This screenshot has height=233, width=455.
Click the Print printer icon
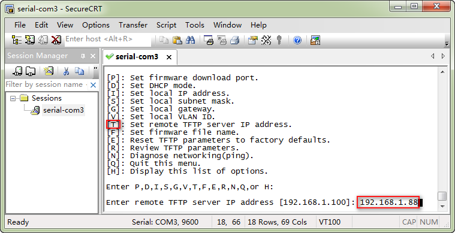tap(234, 40)
